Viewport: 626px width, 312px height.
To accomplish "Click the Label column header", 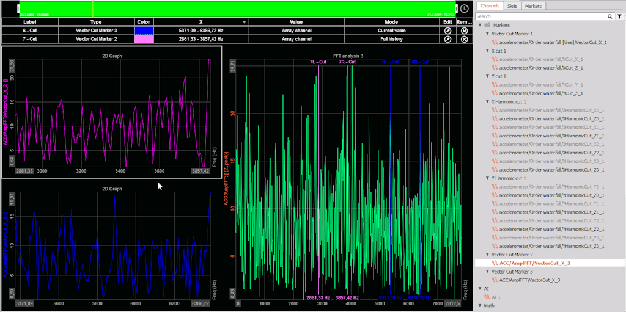I will click(x=30, y=23).
